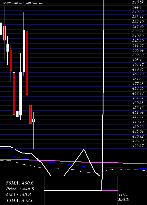Click the 498.4 price axis label
The image size is (147, 205).
137,60
